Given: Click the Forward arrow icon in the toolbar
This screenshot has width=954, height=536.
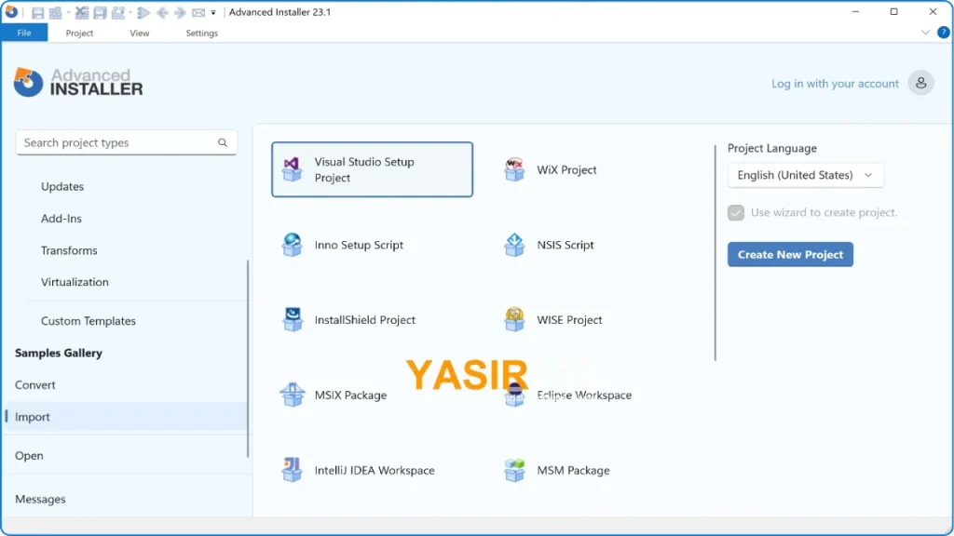Looking at the screenshot, I should [180, 12].
